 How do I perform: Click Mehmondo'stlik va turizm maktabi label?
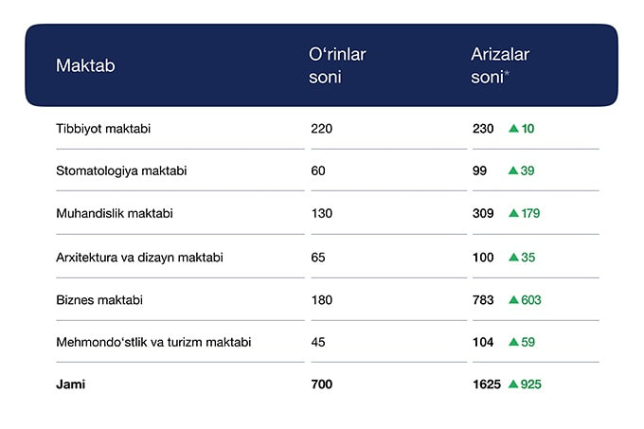coord(153,342)
